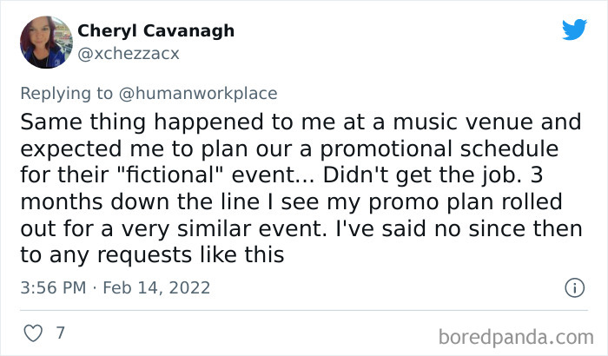Open the tweet info circle icon
608x356 pixels.
pyautogui.click(x=572, y=287)
